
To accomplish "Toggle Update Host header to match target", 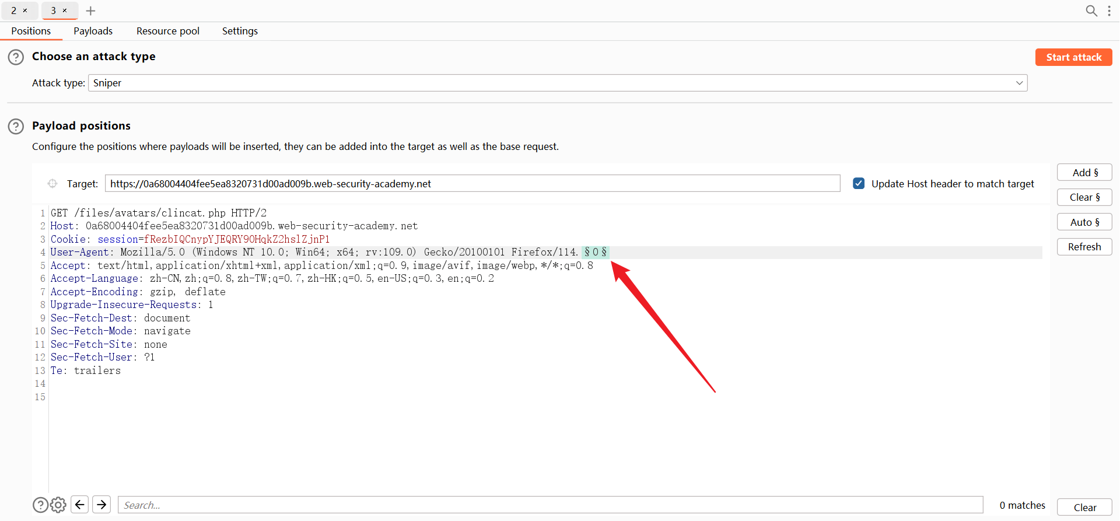I will [859, 184].
